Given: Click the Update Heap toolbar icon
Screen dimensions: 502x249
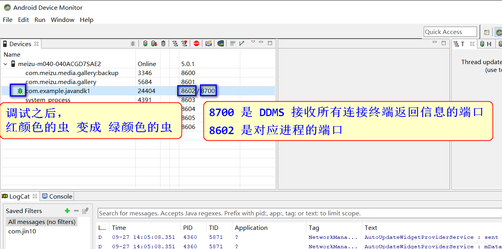Looking at the screenshot, I should [x=145, y=43].
